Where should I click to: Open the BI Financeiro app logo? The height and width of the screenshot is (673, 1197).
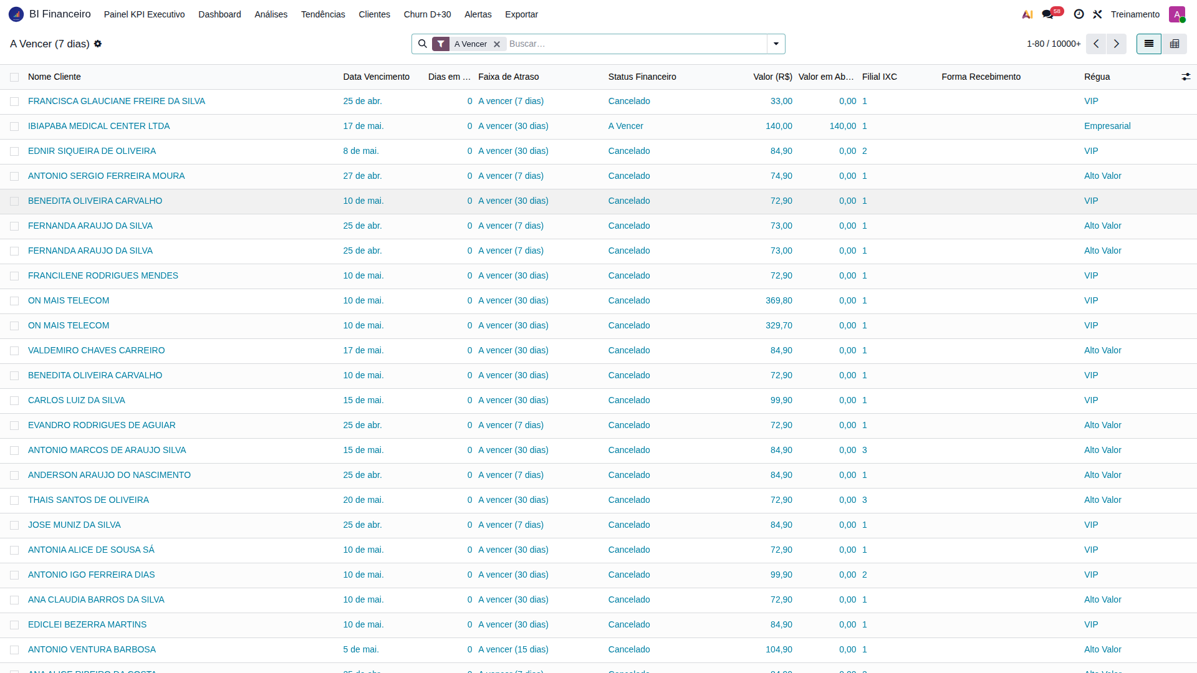(x=16, y=14)
